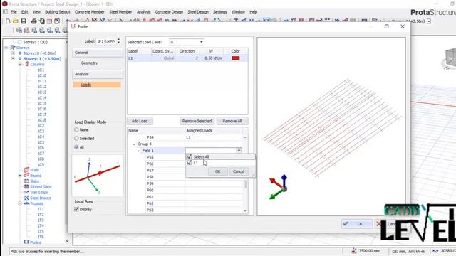The image size is (456, 256).
Task: Open the File menu
Action: click(14, 12)
